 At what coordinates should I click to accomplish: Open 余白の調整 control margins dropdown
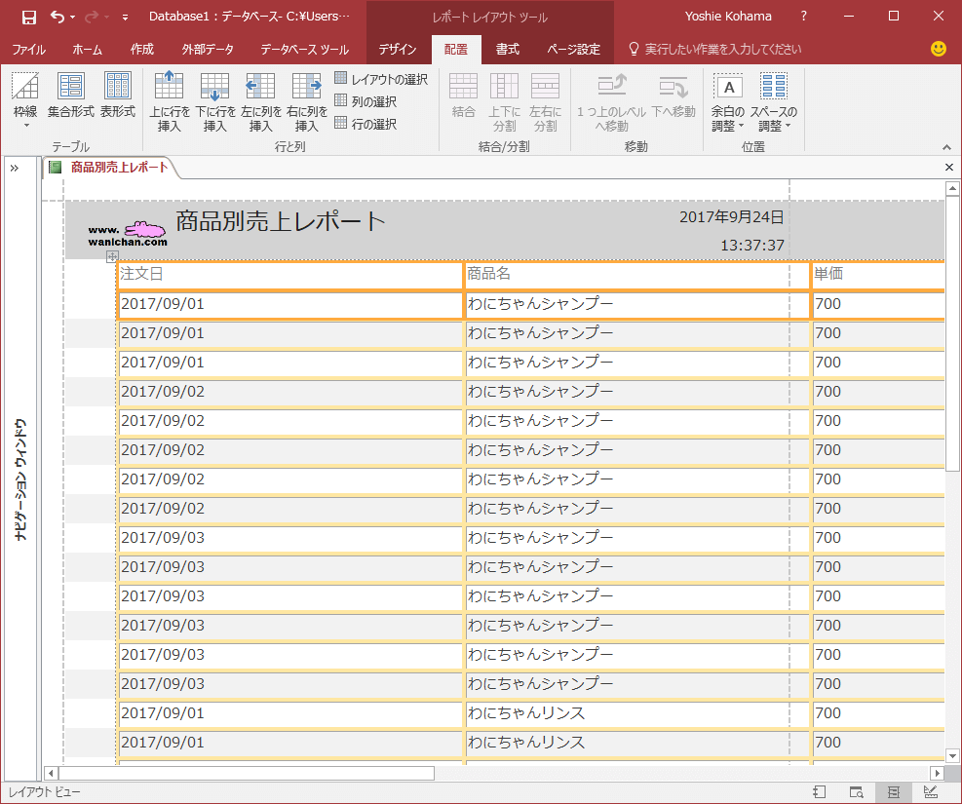tap(728, 101)
